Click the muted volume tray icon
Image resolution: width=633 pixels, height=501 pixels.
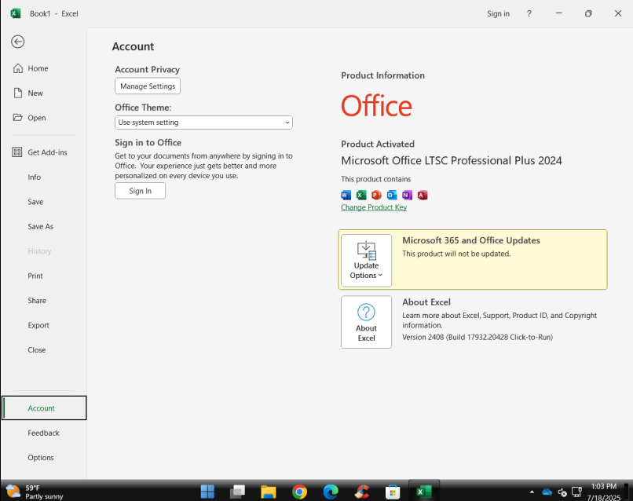(x=562, y=492)
